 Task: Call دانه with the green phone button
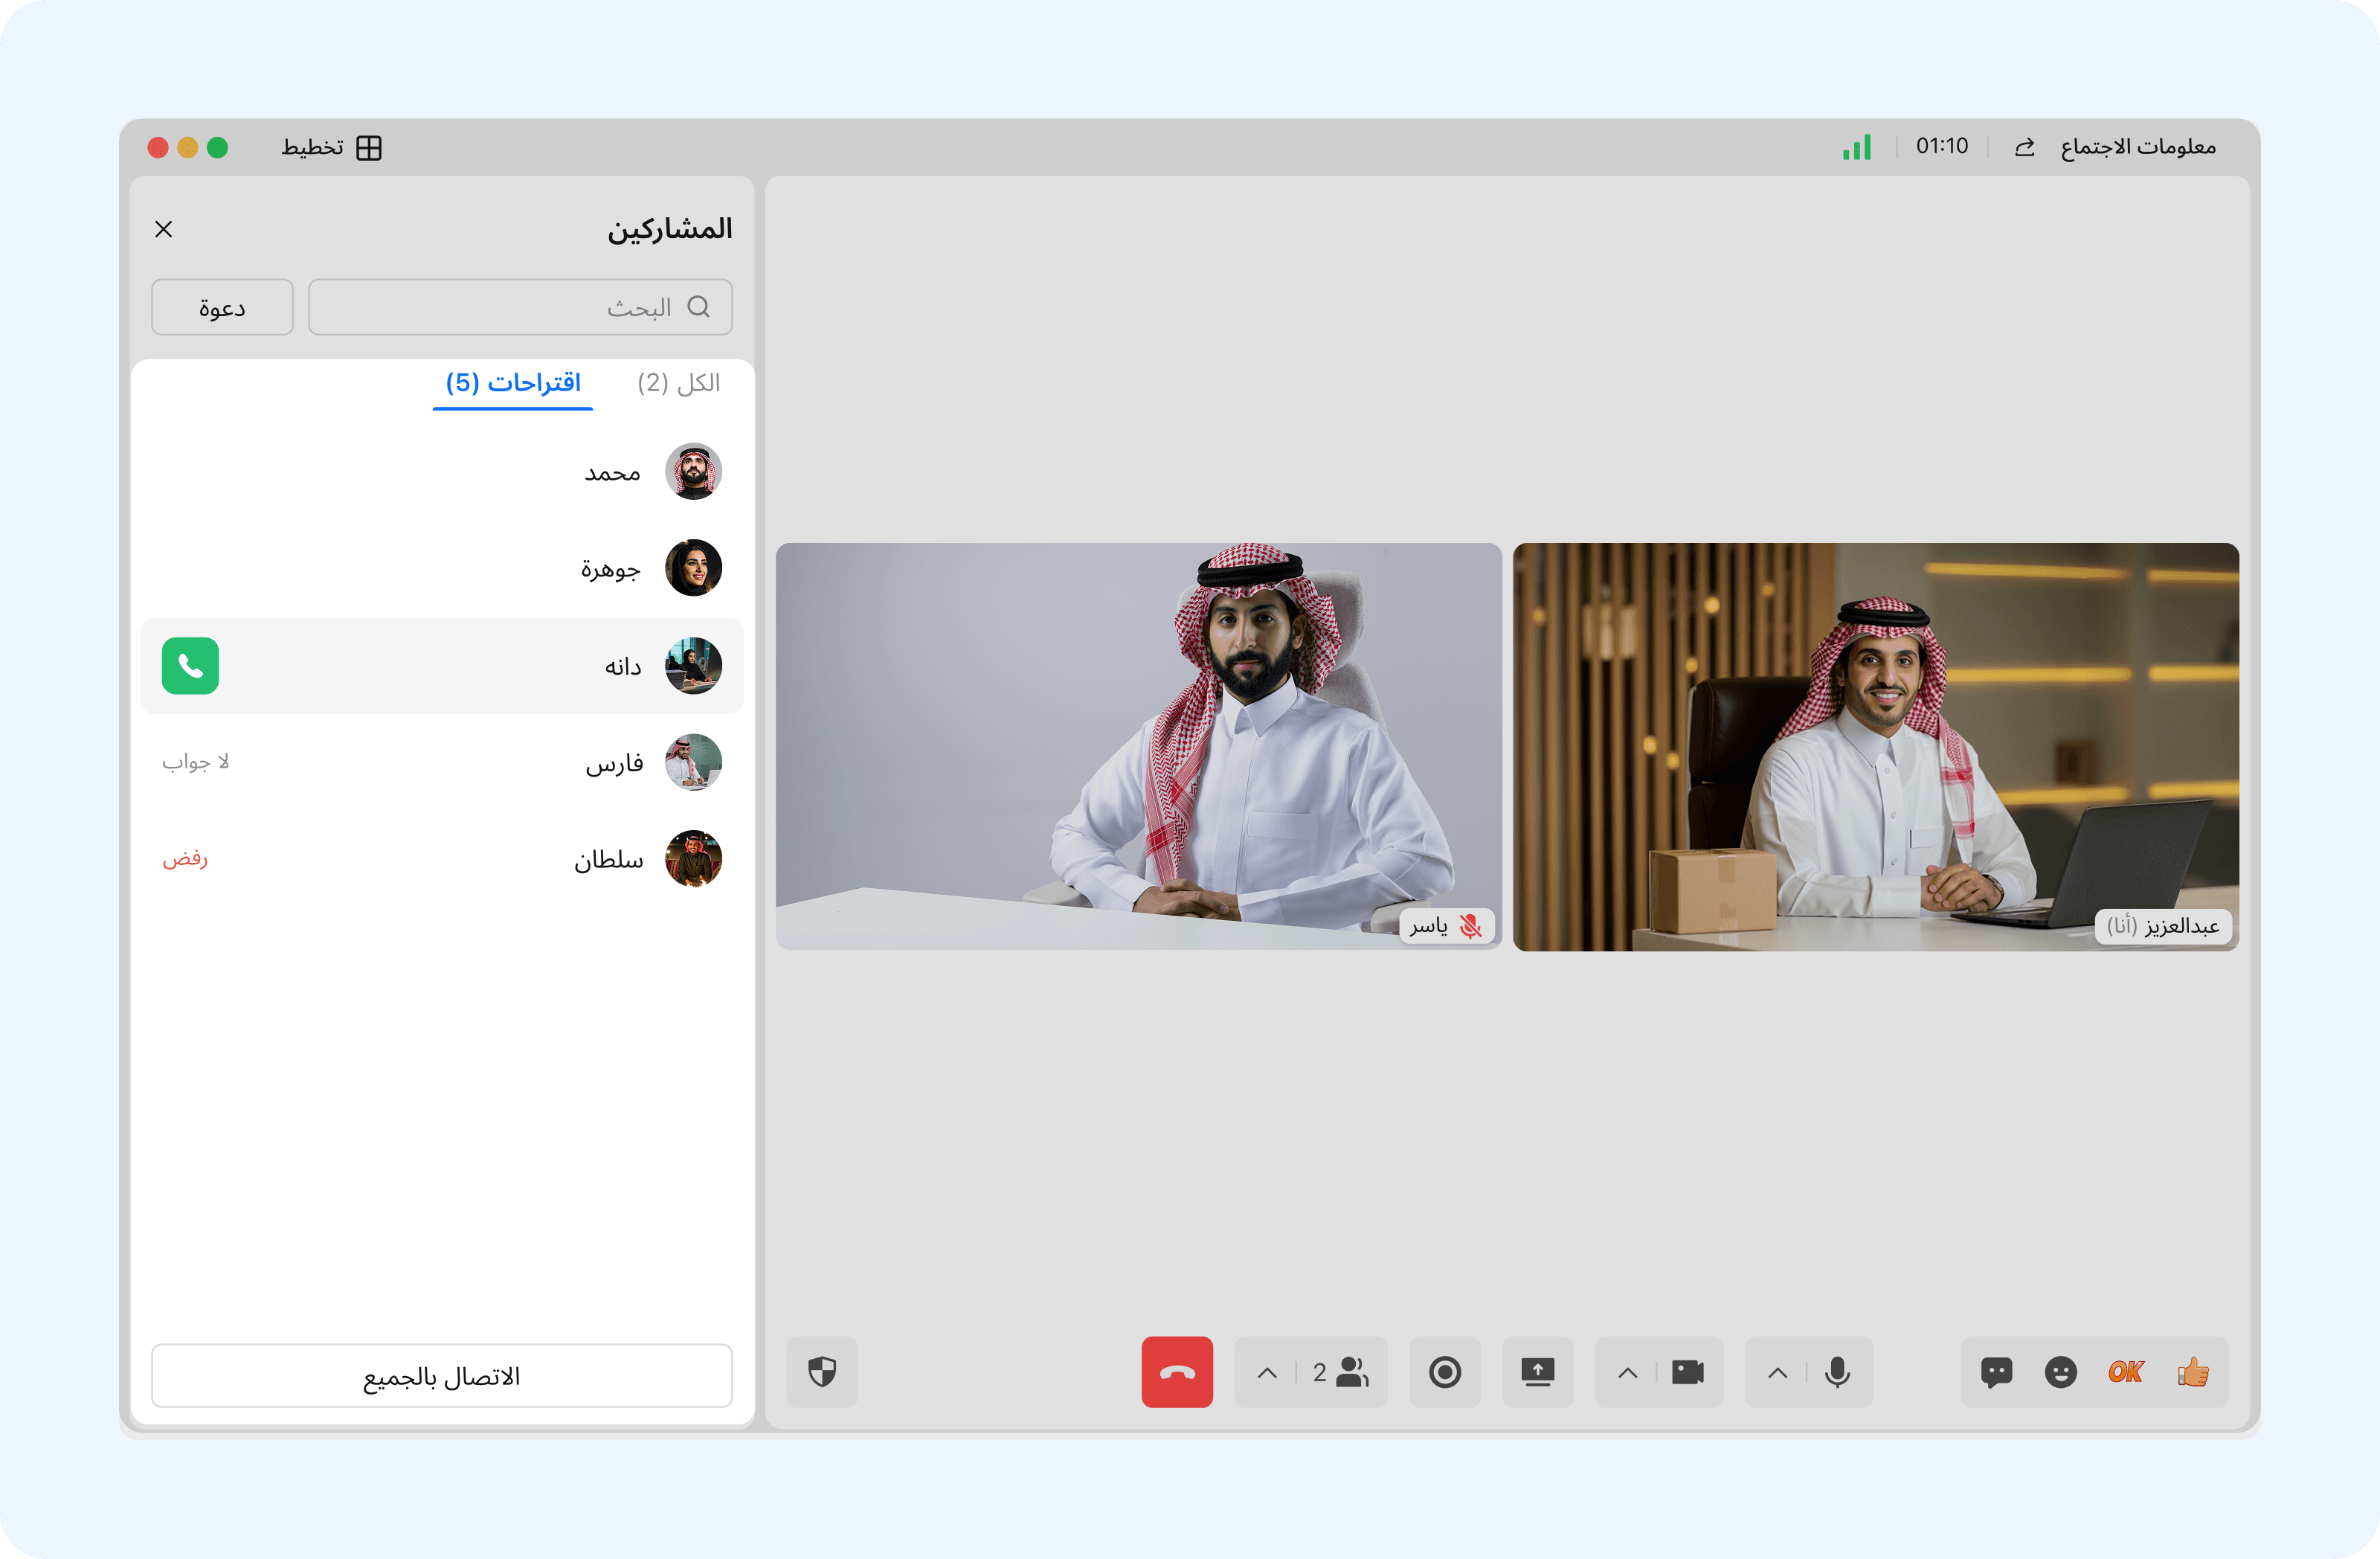190,666
